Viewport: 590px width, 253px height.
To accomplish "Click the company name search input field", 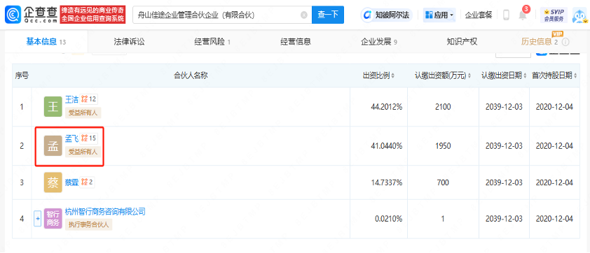I will tap(217, 15).
